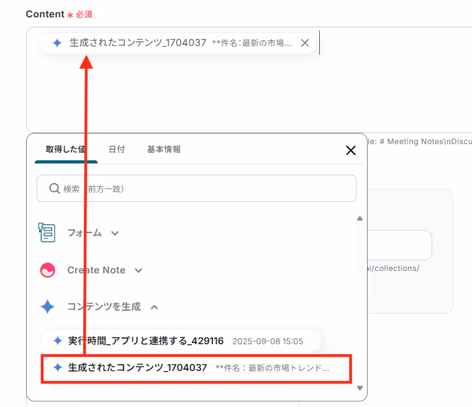
Task: Click the popup scrollbar down arrow
Action: 360,388
